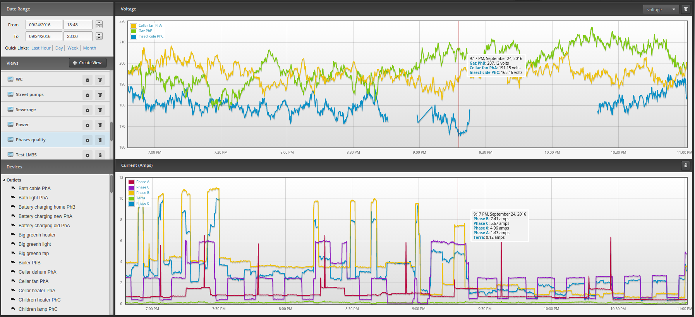Click the plug icon beside Bath cable PhA

(13, 188)
